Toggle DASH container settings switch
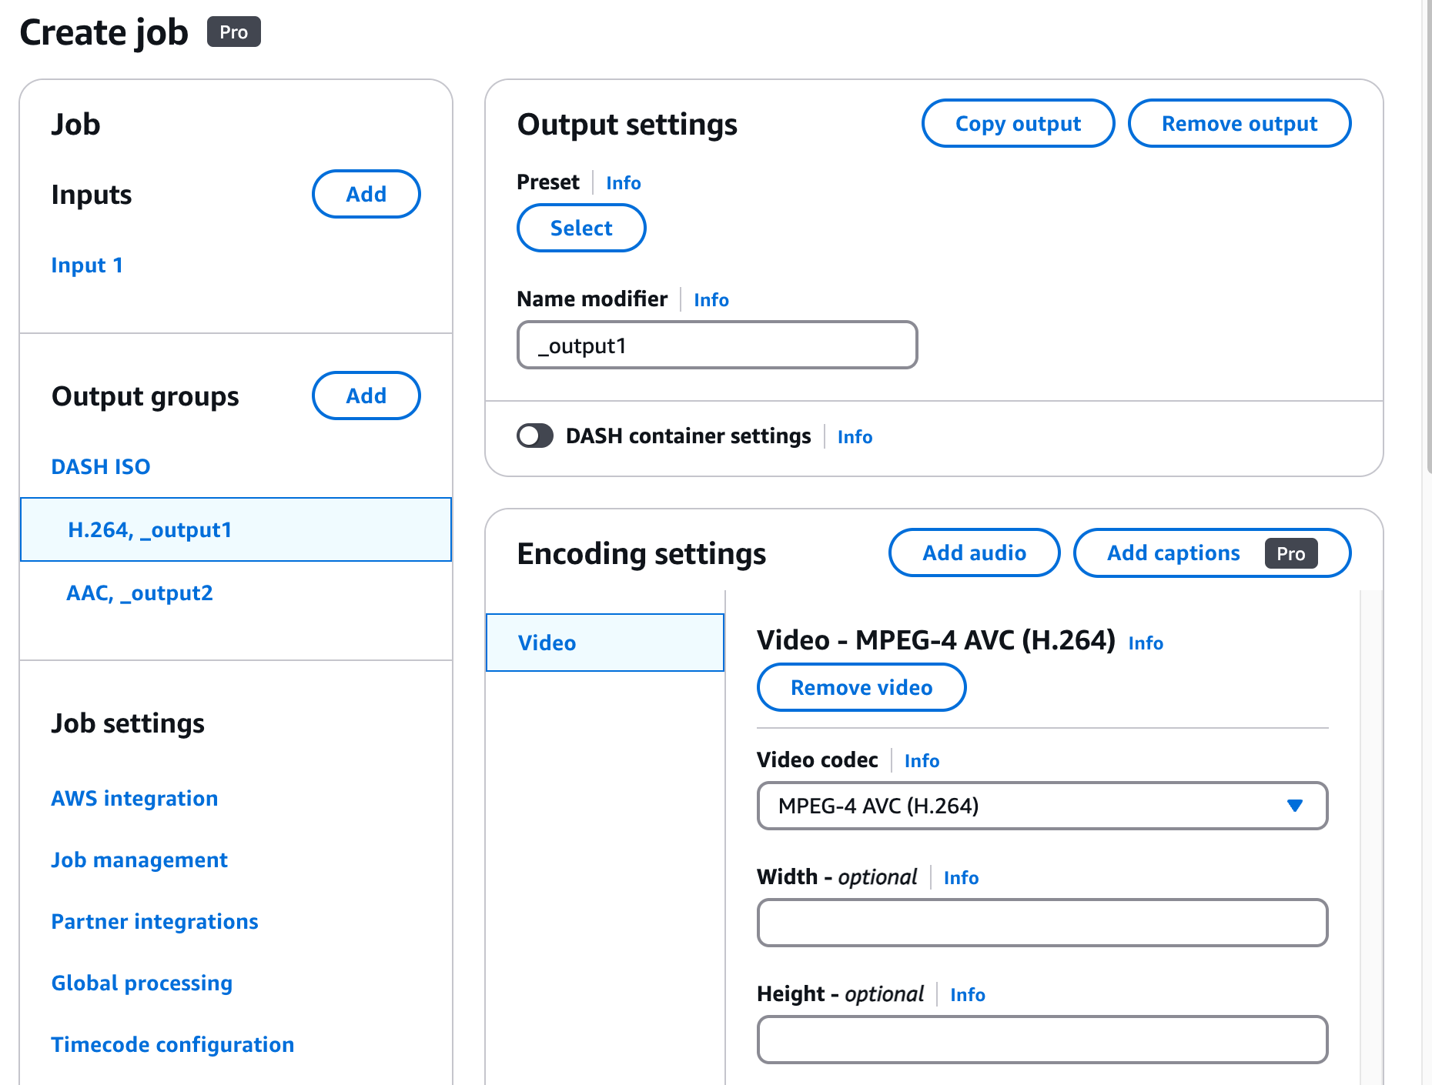The width and height of the screenshot is (1432, 1085). coord(535,436)
